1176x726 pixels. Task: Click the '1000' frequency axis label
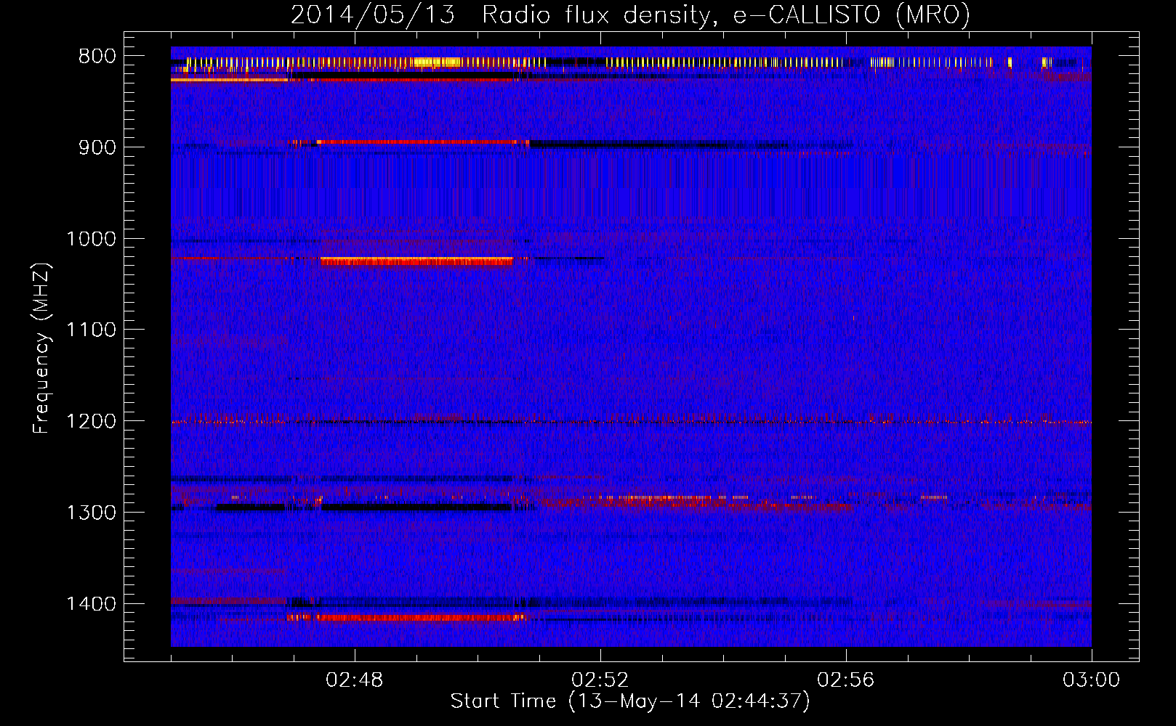pyautogui.click(x=92, y=239)
